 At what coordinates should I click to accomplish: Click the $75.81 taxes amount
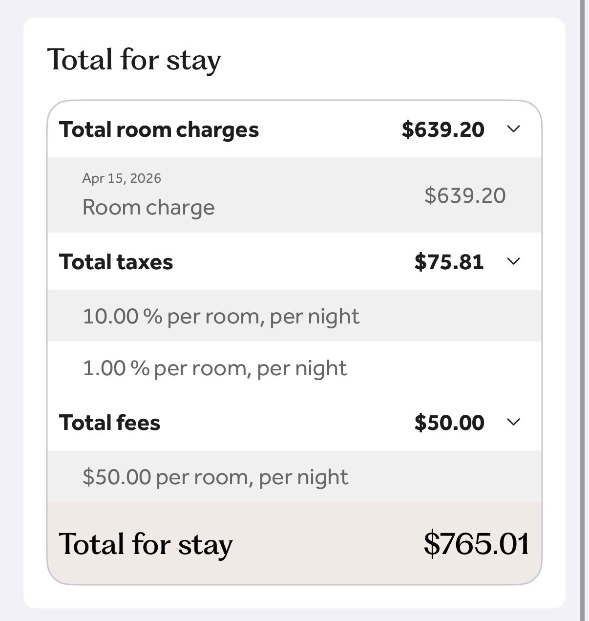pyautogui.click(x=449, y=262)
